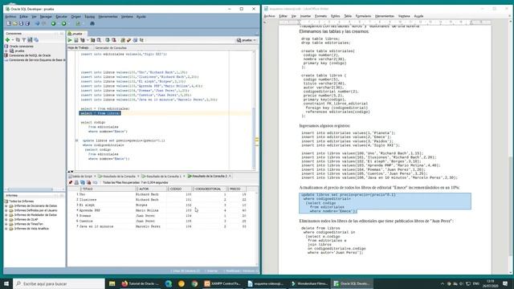The width and height of the screenshot is (514, 289).
Task: Click the filter funnel icon in Conexiones panel
Action: click(x=24, y=39)
